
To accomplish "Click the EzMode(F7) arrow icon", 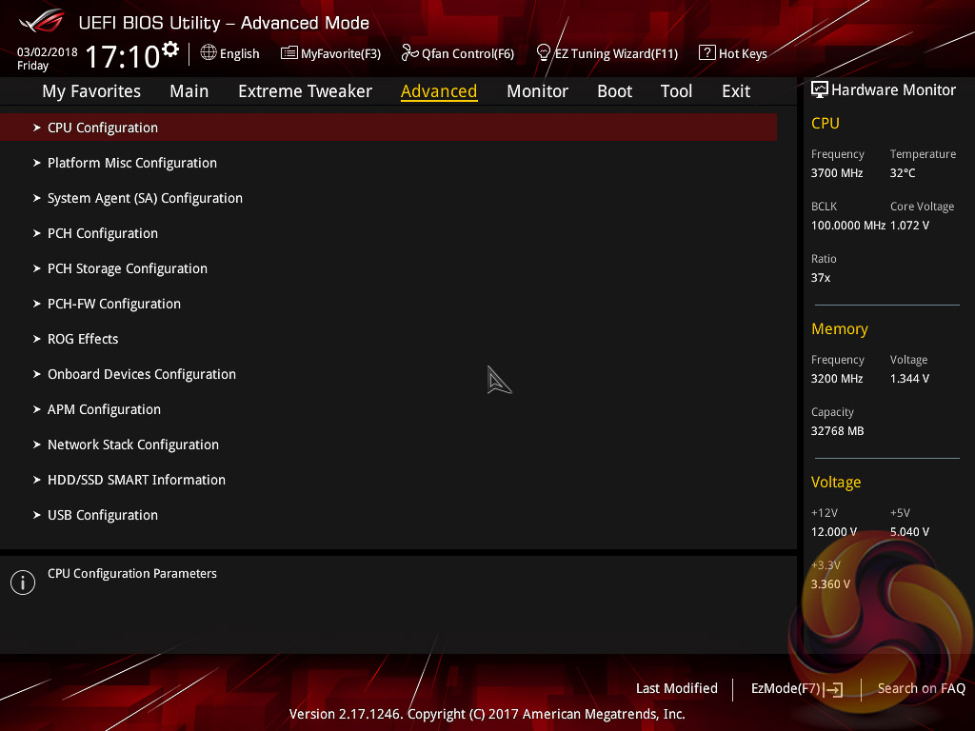I will [x=833, y=689].
